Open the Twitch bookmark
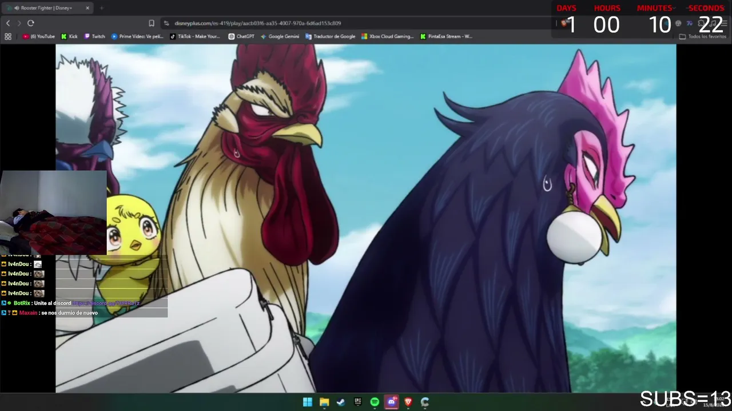 pos(95,37)
